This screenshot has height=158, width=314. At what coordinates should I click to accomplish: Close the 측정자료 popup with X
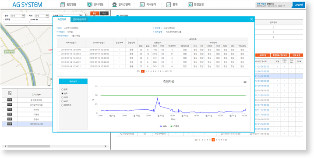click(x=251, y=19)
